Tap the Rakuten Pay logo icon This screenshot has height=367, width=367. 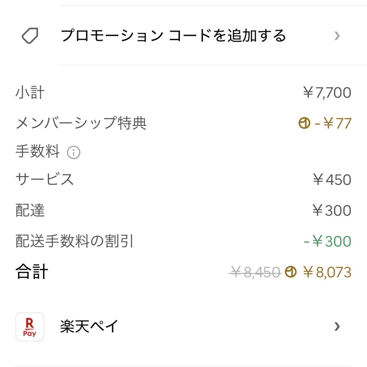pos(30,327)
